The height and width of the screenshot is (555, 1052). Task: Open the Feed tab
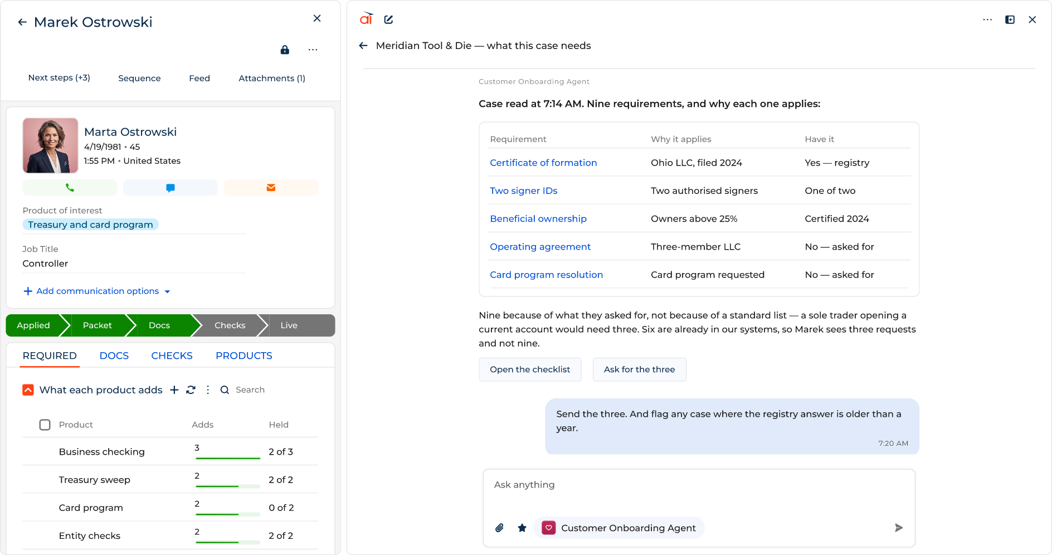coord(199,78)
